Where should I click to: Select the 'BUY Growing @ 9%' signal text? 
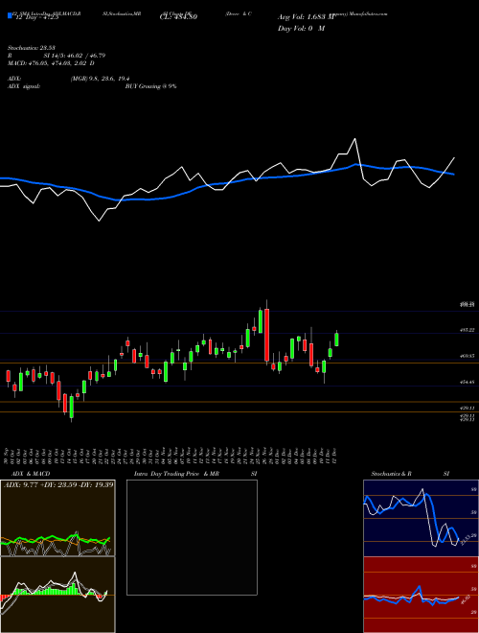(x=150, y=86)
